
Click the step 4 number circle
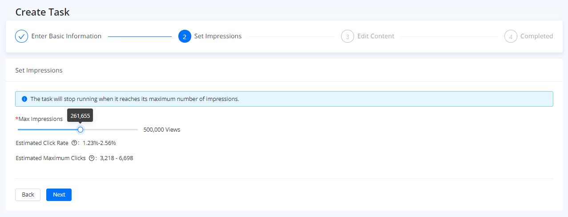(x=511, y=36)
